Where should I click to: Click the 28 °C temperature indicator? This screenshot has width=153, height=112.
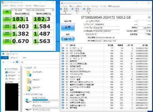coord(68,39)
